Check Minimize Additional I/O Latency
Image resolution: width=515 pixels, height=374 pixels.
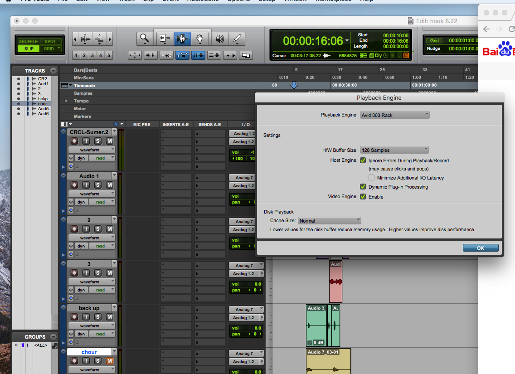coord(371,178)
